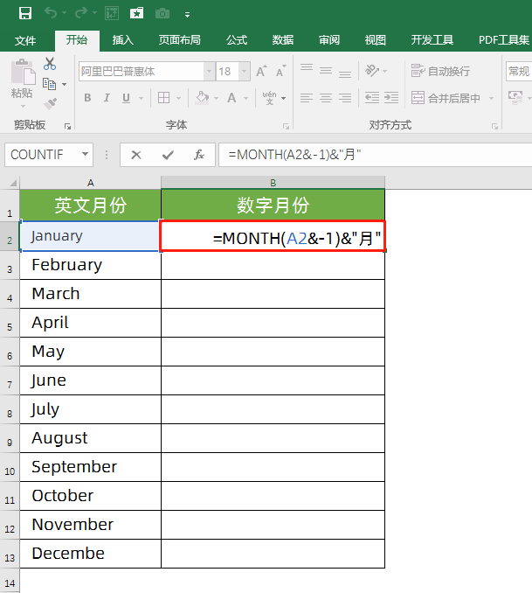532x593 pixels.
Task: Open the Borders dropdown arrow
Action: (179, 98)
